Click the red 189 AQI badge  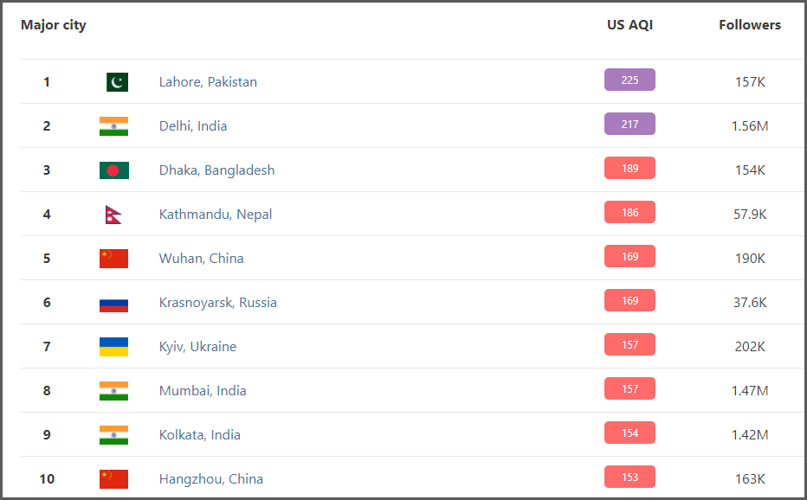click(629, 168)
